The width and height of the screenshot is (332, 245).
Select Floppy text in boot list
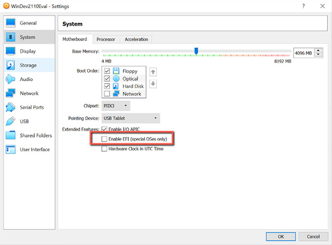click(130, 71)
